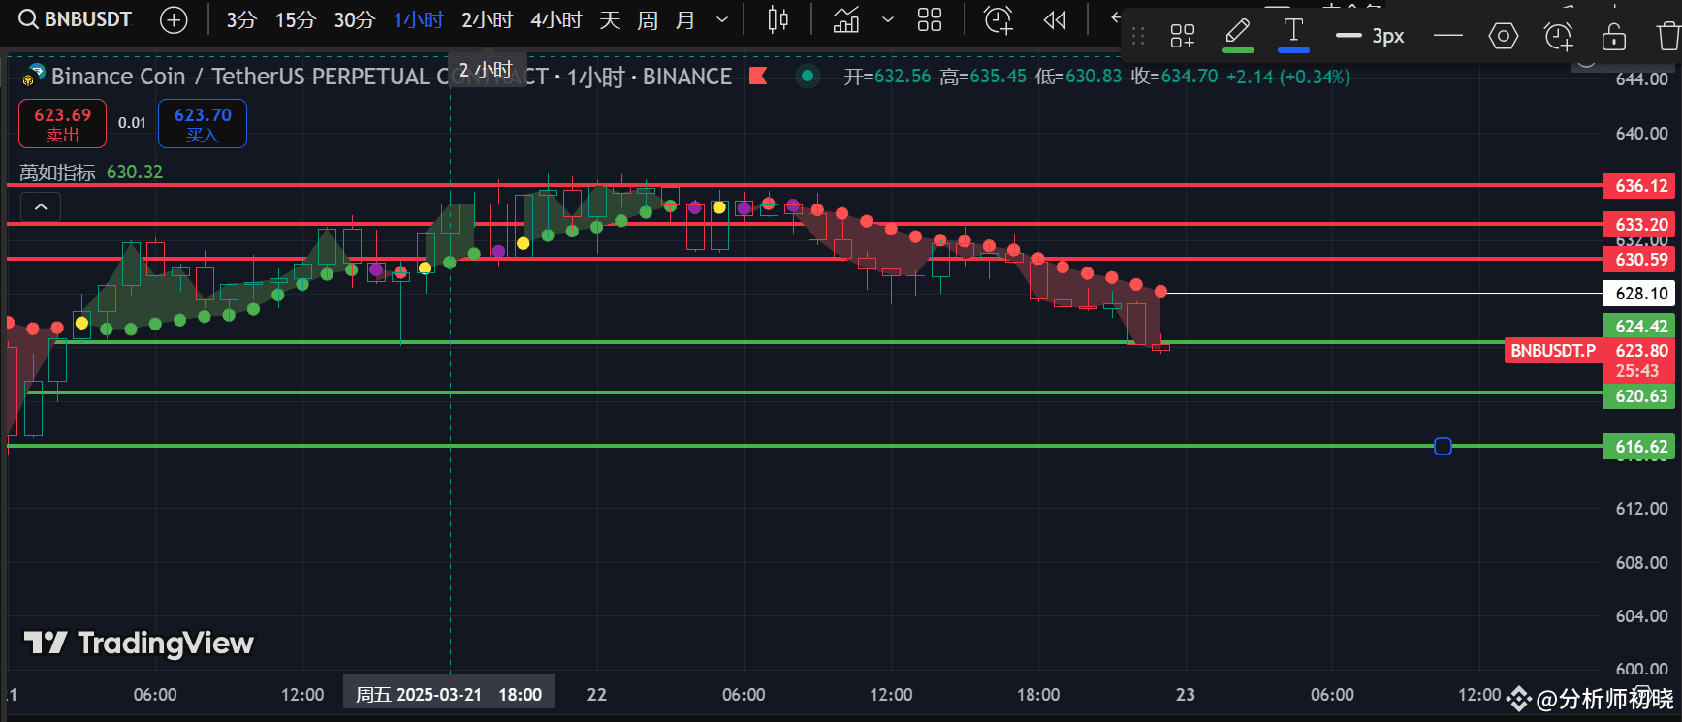Select the 30分 interval
This screenshot has width=1682, height=722.
pos(355,19)
